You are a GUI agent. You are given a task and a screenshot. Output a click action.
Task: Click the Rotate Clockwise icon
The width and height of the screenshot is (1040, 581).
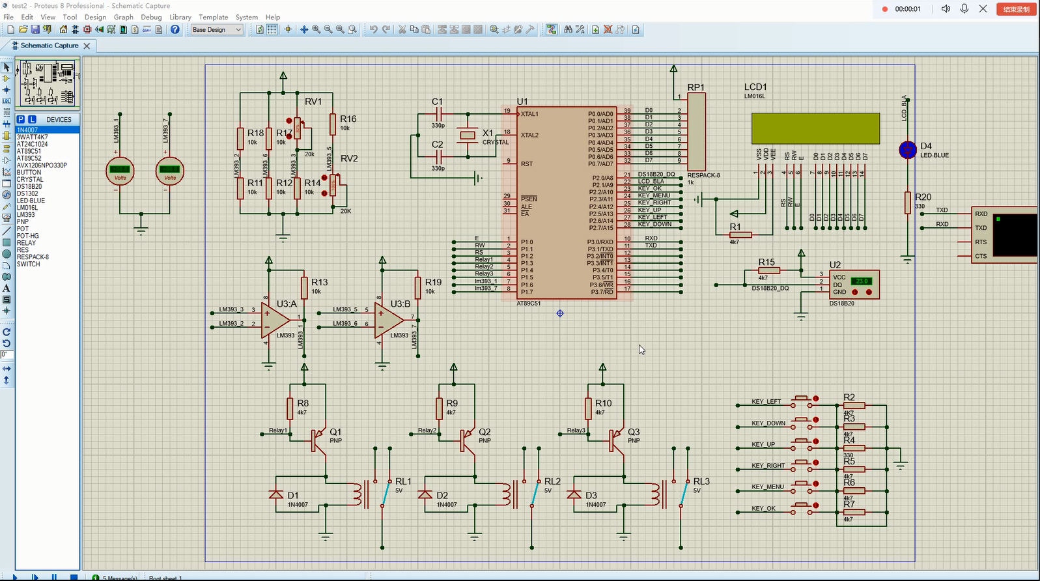7,332
